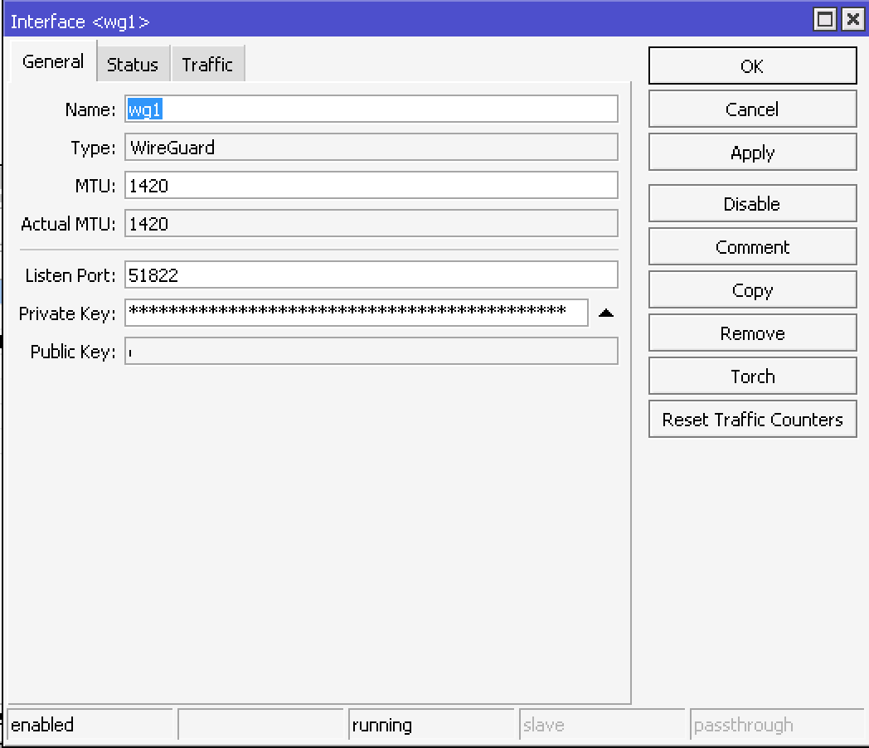Screen dimensions: 869x748
Task: Open the Traffic tab
Action: [x=208, y=65]
